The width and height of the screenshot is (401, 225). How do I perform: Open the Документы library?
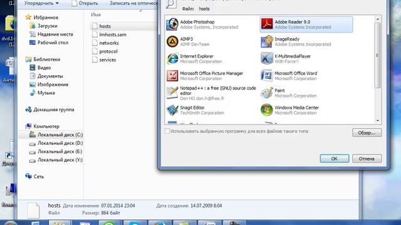[46, 76]
